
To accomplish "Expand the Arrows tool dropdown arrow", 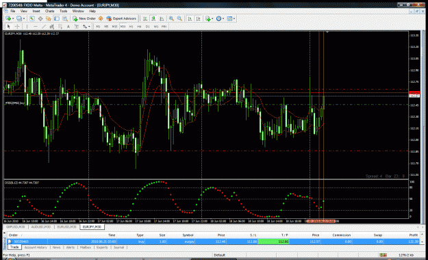I will click(x=89, y=27).
